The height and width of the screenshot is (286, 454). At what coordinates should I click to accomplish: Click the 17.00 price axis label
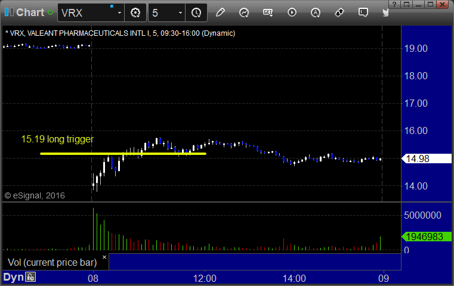click(416, 103)
